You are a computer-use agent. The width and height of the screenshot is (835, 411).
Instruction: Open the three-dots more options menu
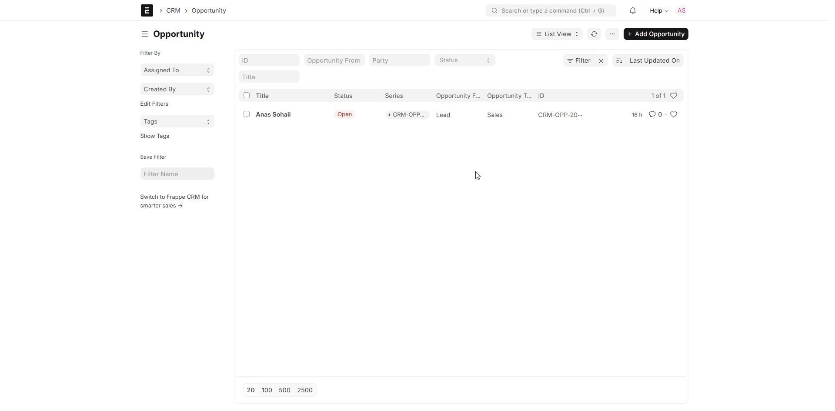coord(612,34)
